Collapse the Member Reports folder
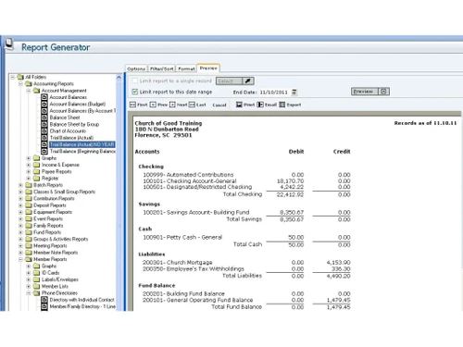This screenshot has width=463, height=347. (x=20, y=259)
